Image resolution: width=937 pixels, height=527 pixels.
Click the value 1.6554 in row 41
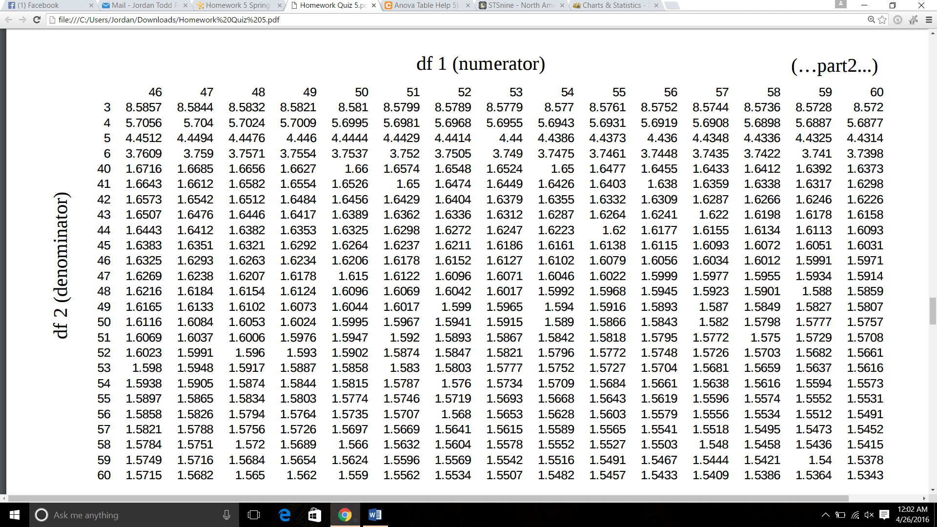[x=298, y=184]
